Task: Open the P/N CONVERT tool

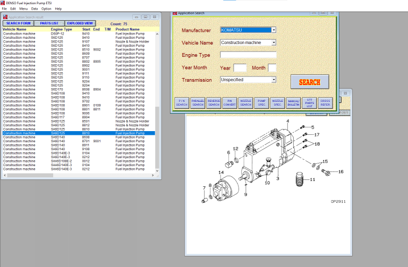Action: (229, 103)
